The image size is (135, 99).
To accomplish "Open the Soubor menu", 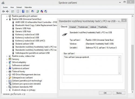I will 5,7.
